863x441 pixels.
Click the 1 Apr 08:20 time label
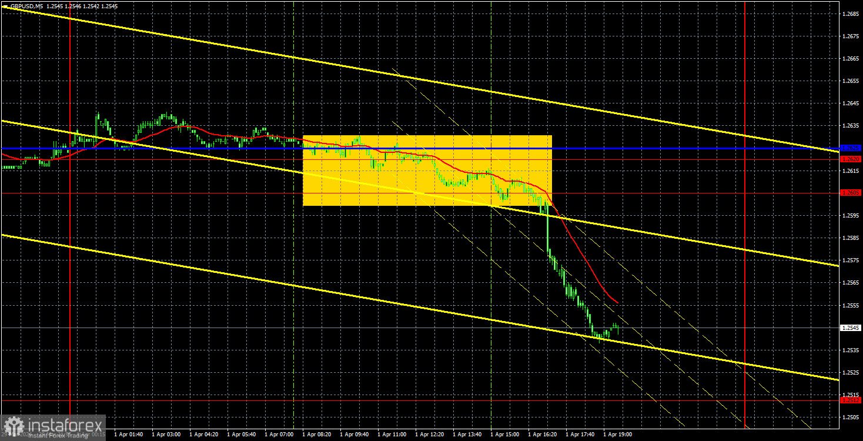pos(317,435)
